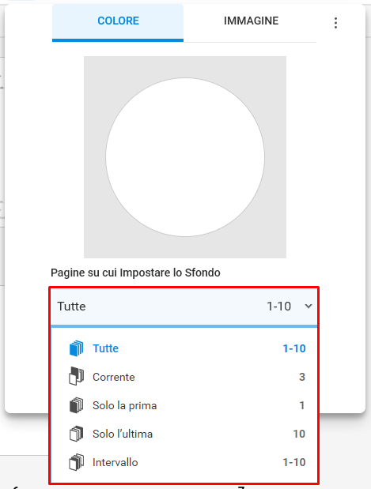Click the 1-10 value in dropdown header

(278, 307)
